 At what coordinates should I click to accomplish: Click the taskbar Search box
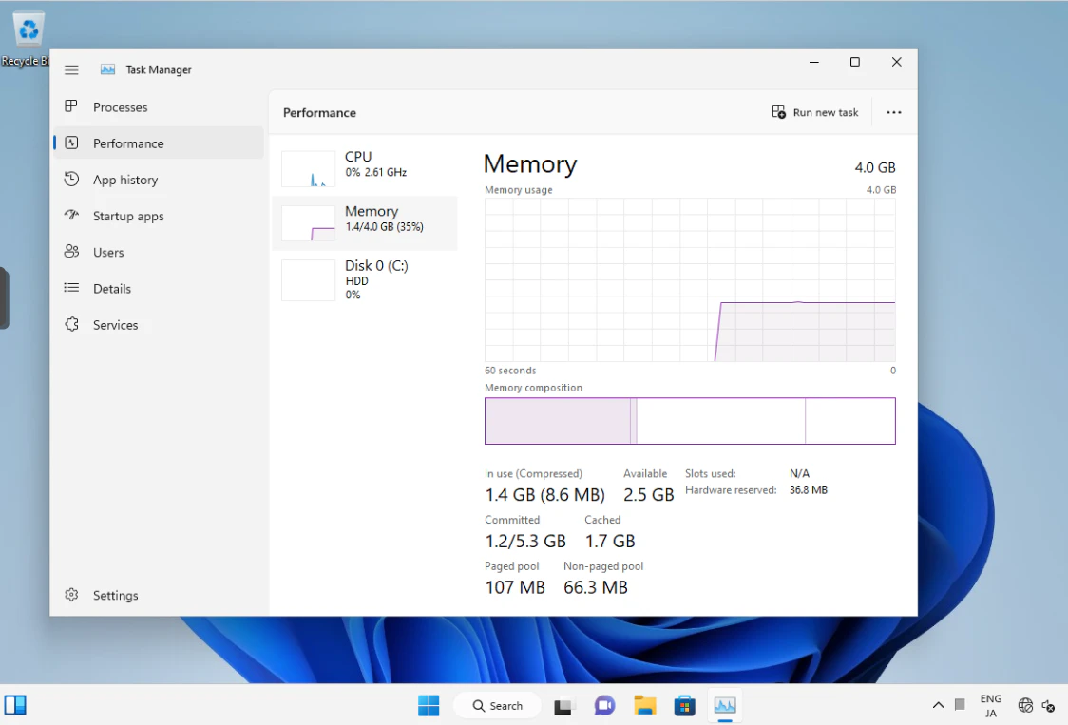click(x=497, y=706)
